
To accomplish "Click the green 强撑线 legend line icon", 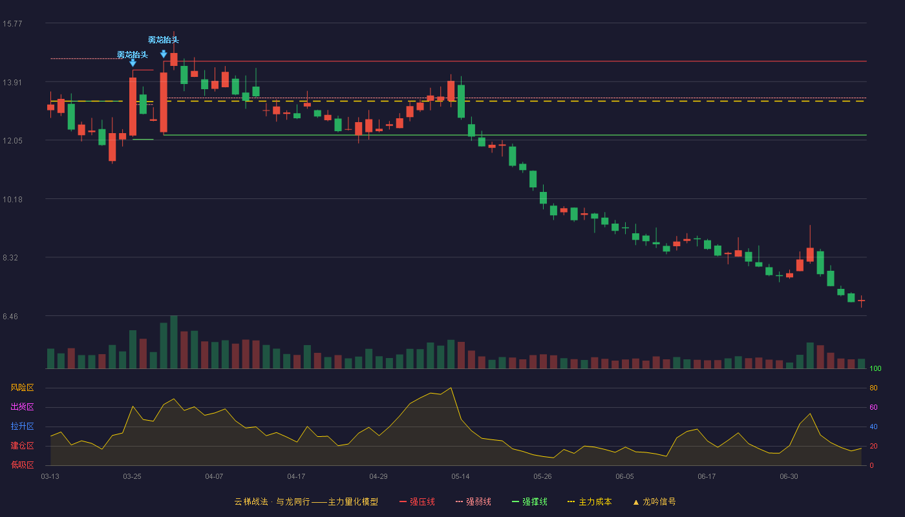I will point(515,502).
